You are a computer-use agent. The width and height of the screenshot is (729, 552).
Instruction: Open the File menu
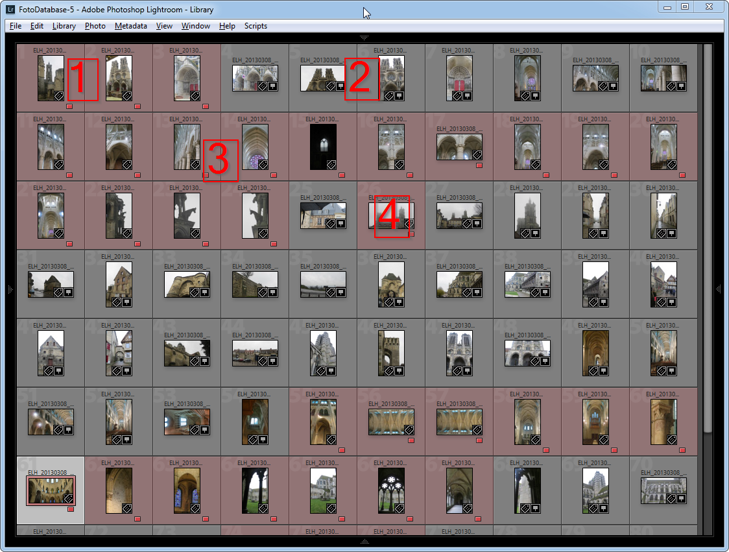click(16, 26)
